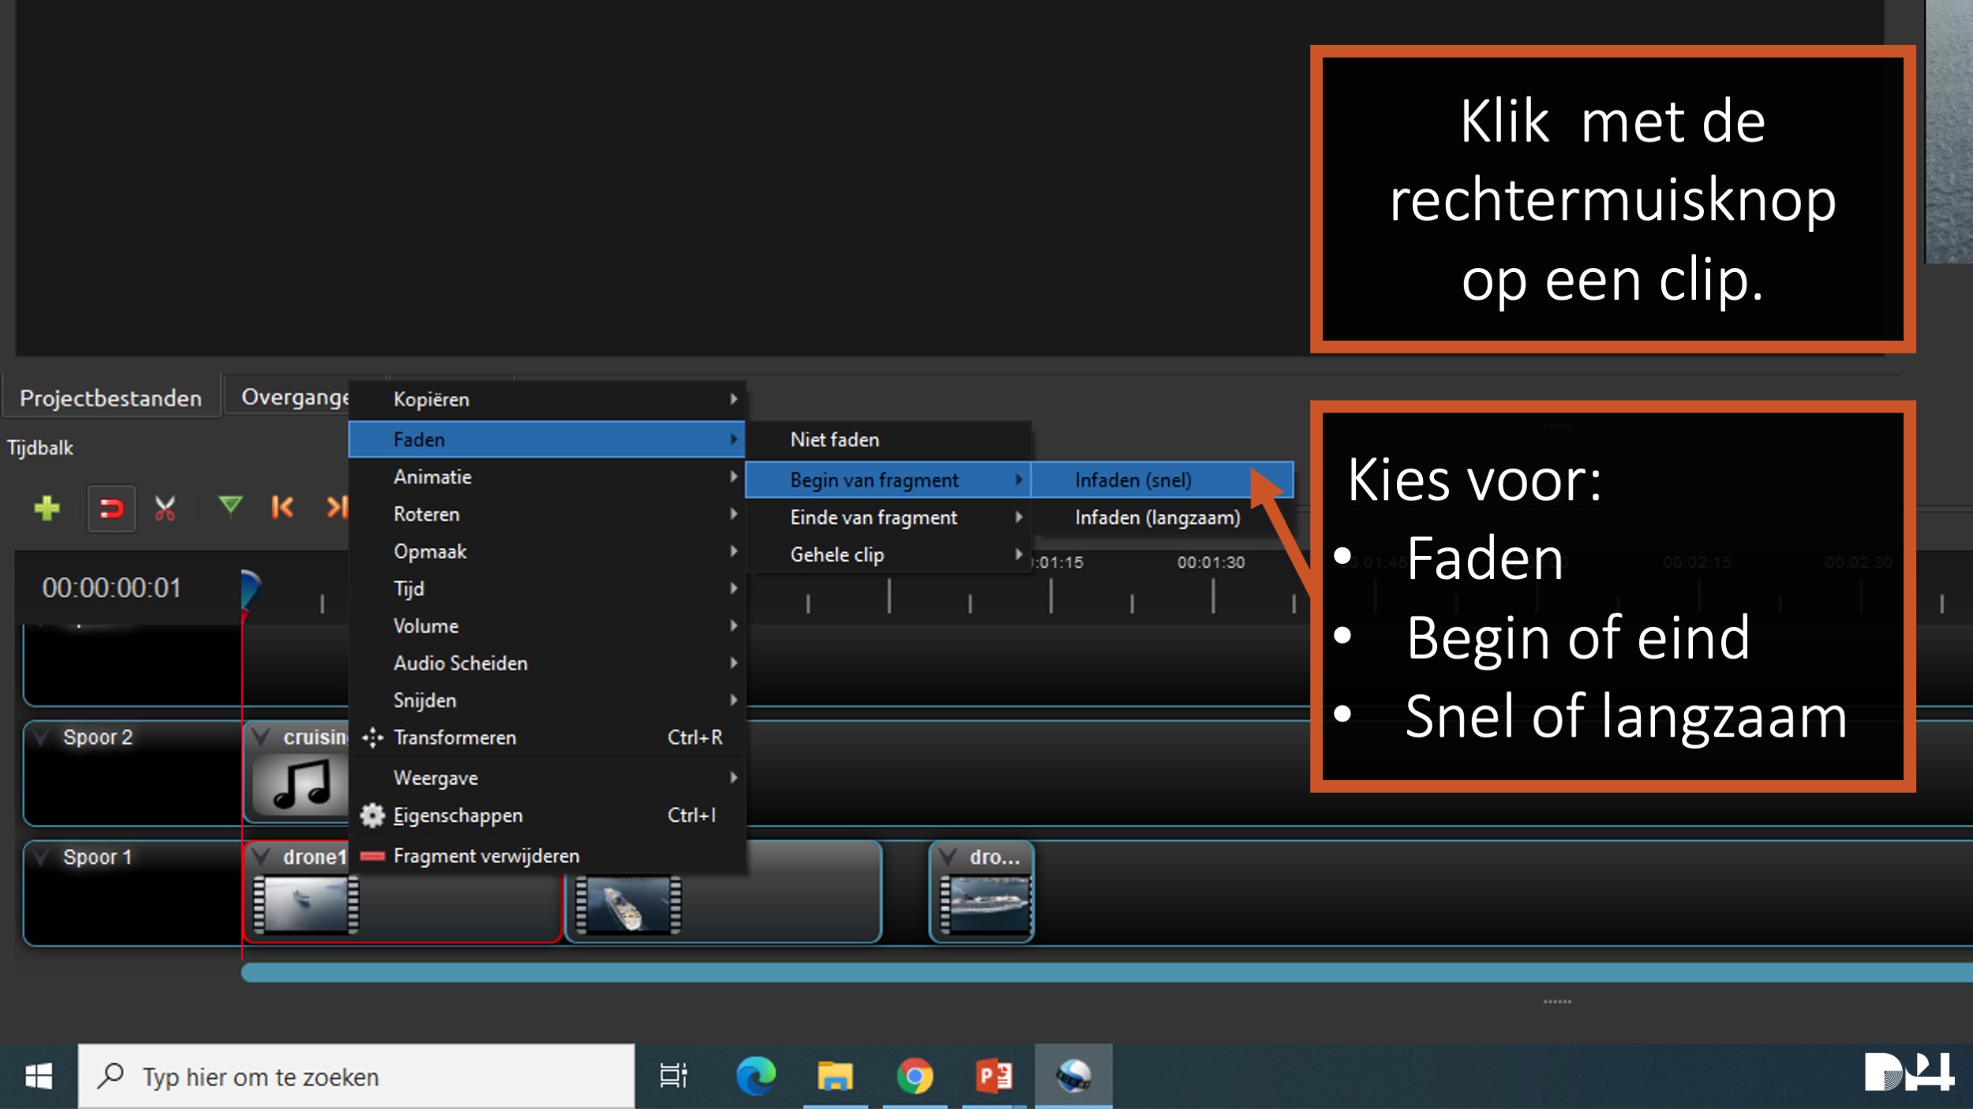Open PowerPoint from the taskbar

point(994,1076)
